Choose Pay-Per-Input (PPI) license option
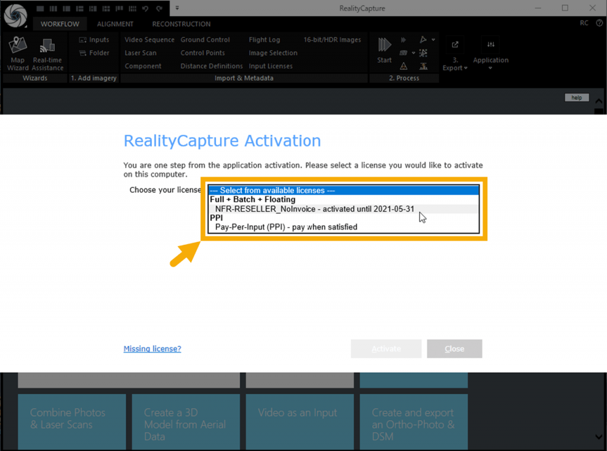 (x=286, y=227)
